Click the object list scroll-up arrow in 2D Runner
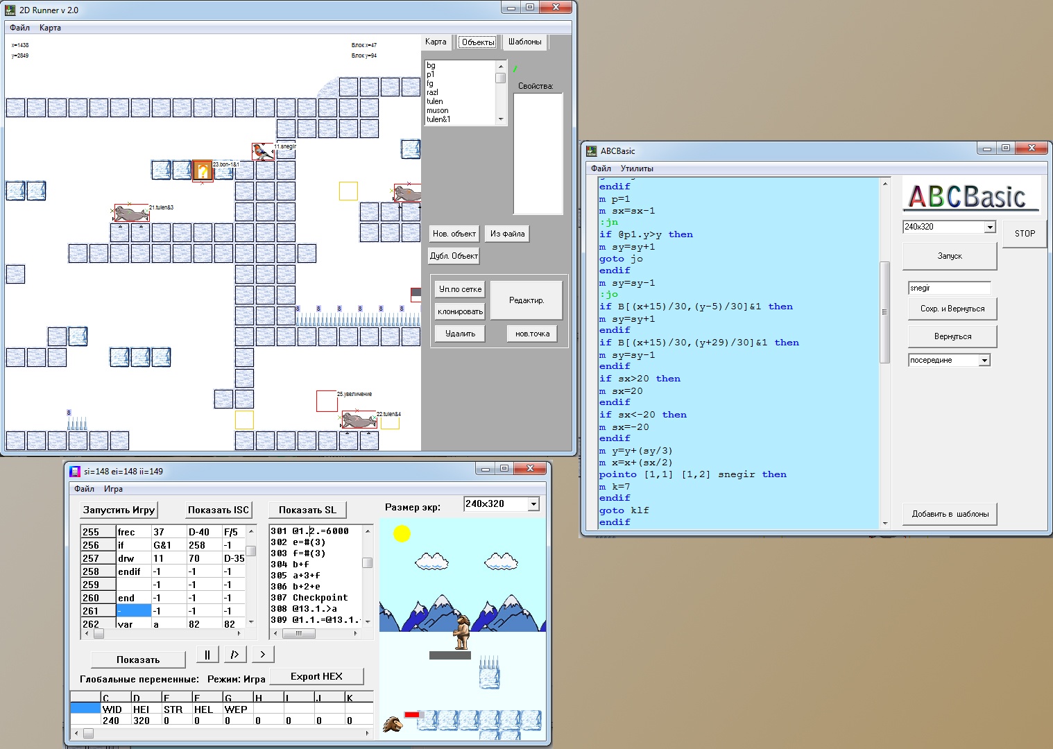This screenshot has height=749, width=1053. pyautogui.click(x=501, y=66)
